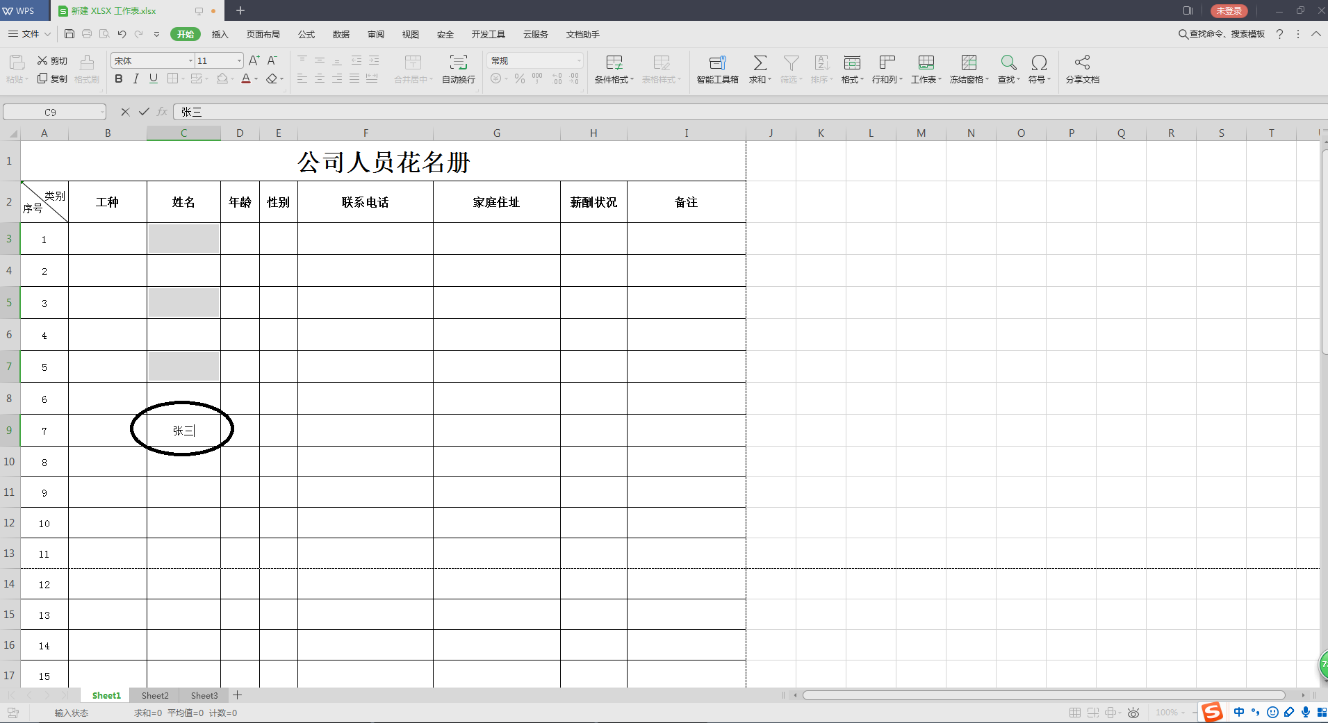Viewport: 1328px width, 723px height.
Task: Switch to the 插入 (Insert) tab
Action: click(x=220, y=34)
